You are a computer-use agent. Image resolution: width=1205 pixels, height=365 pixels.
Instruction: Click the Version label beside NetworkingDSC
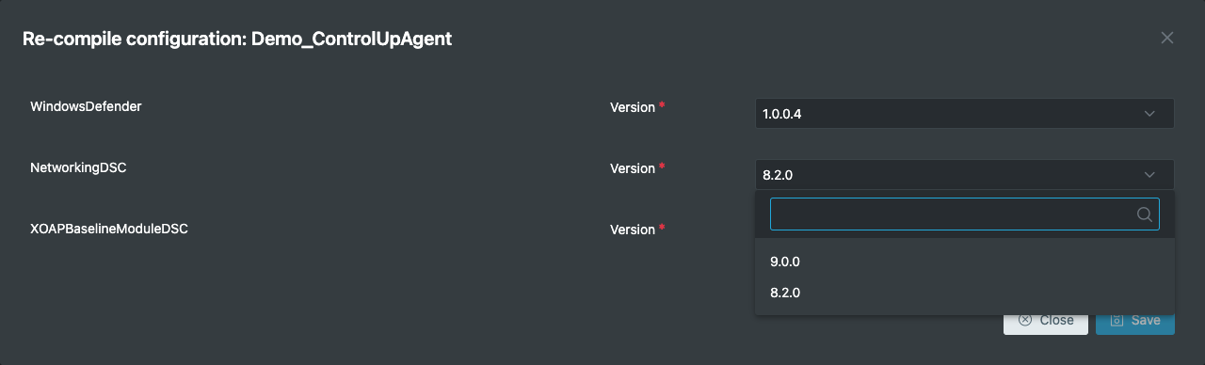(x=633, y=168)
